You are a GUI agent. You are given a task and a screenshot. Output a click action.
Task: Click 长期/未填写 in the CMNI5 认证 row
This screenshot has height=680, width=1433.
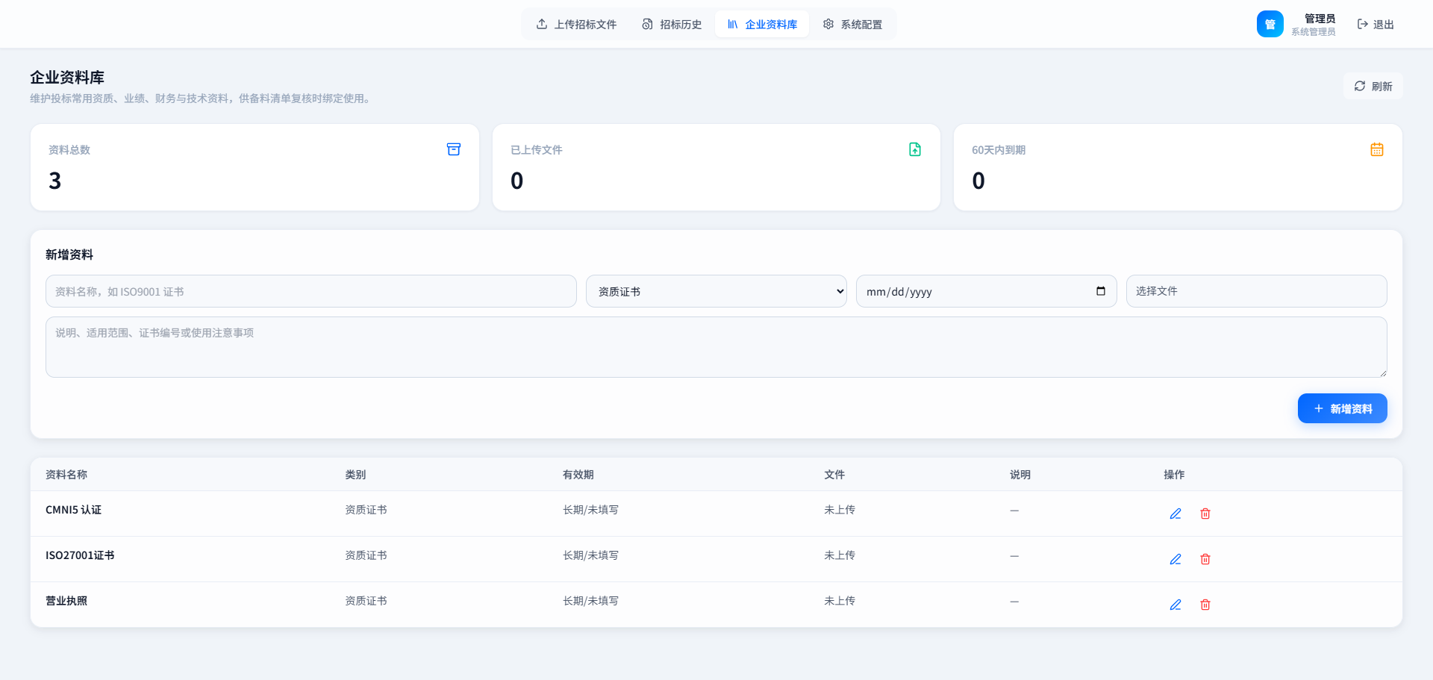coord(590,510)
